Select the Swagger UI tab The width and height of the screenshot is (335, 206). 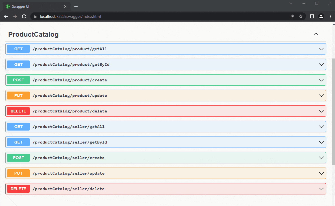click(36, 6)
